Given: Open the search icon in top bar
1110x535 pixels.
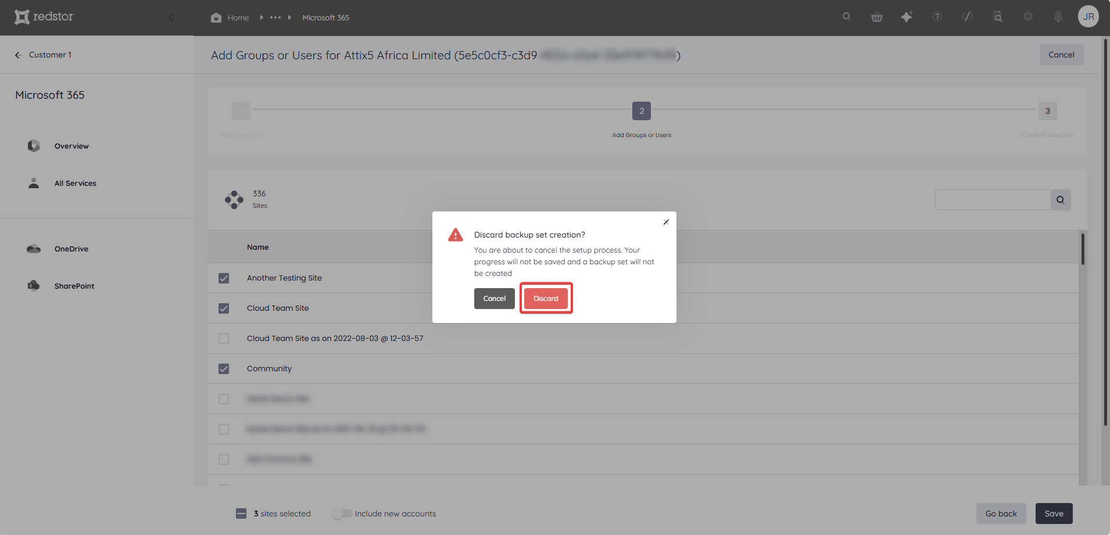Looking at the screenshot, I should [846, 16].
